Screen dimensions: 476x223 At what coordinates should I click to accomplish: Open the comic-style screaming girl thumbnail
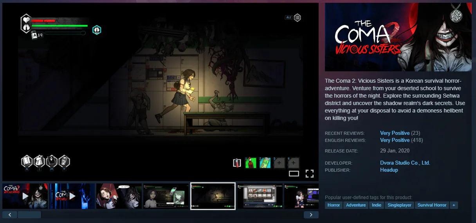119,196
